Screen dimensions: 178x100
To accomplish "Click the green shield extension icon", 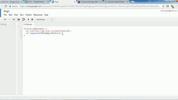I will 172,6.
